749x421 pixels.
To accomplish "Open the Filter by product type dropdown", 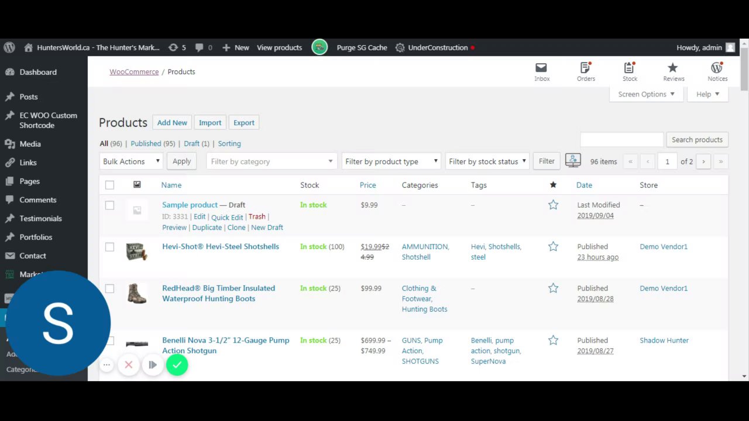I will coord(391,161).
